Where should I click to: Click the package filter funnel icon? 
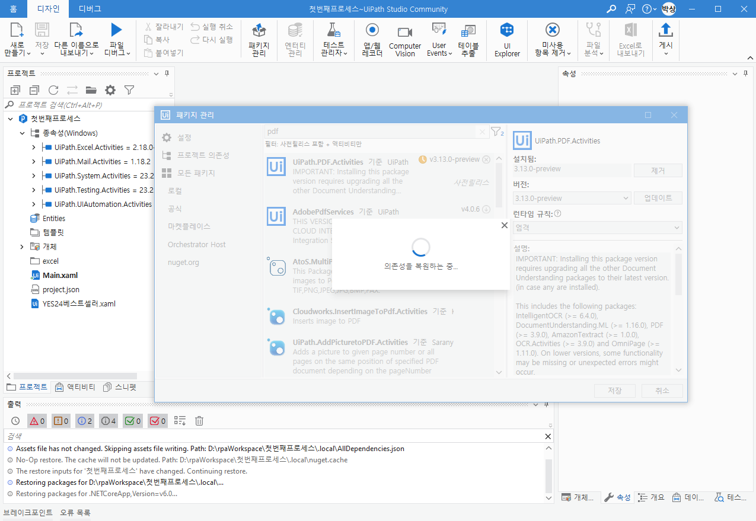[497, 132]
